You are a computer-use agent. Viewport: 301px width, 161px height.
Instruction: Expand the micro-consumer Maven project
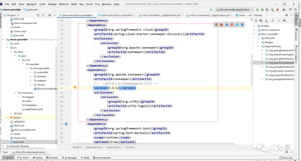[x=254, y=30]
